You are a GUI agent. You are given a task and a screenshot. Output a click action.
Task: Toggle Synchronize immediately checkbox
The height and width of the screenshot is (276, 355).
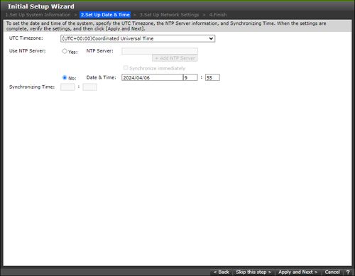(126, 68)
